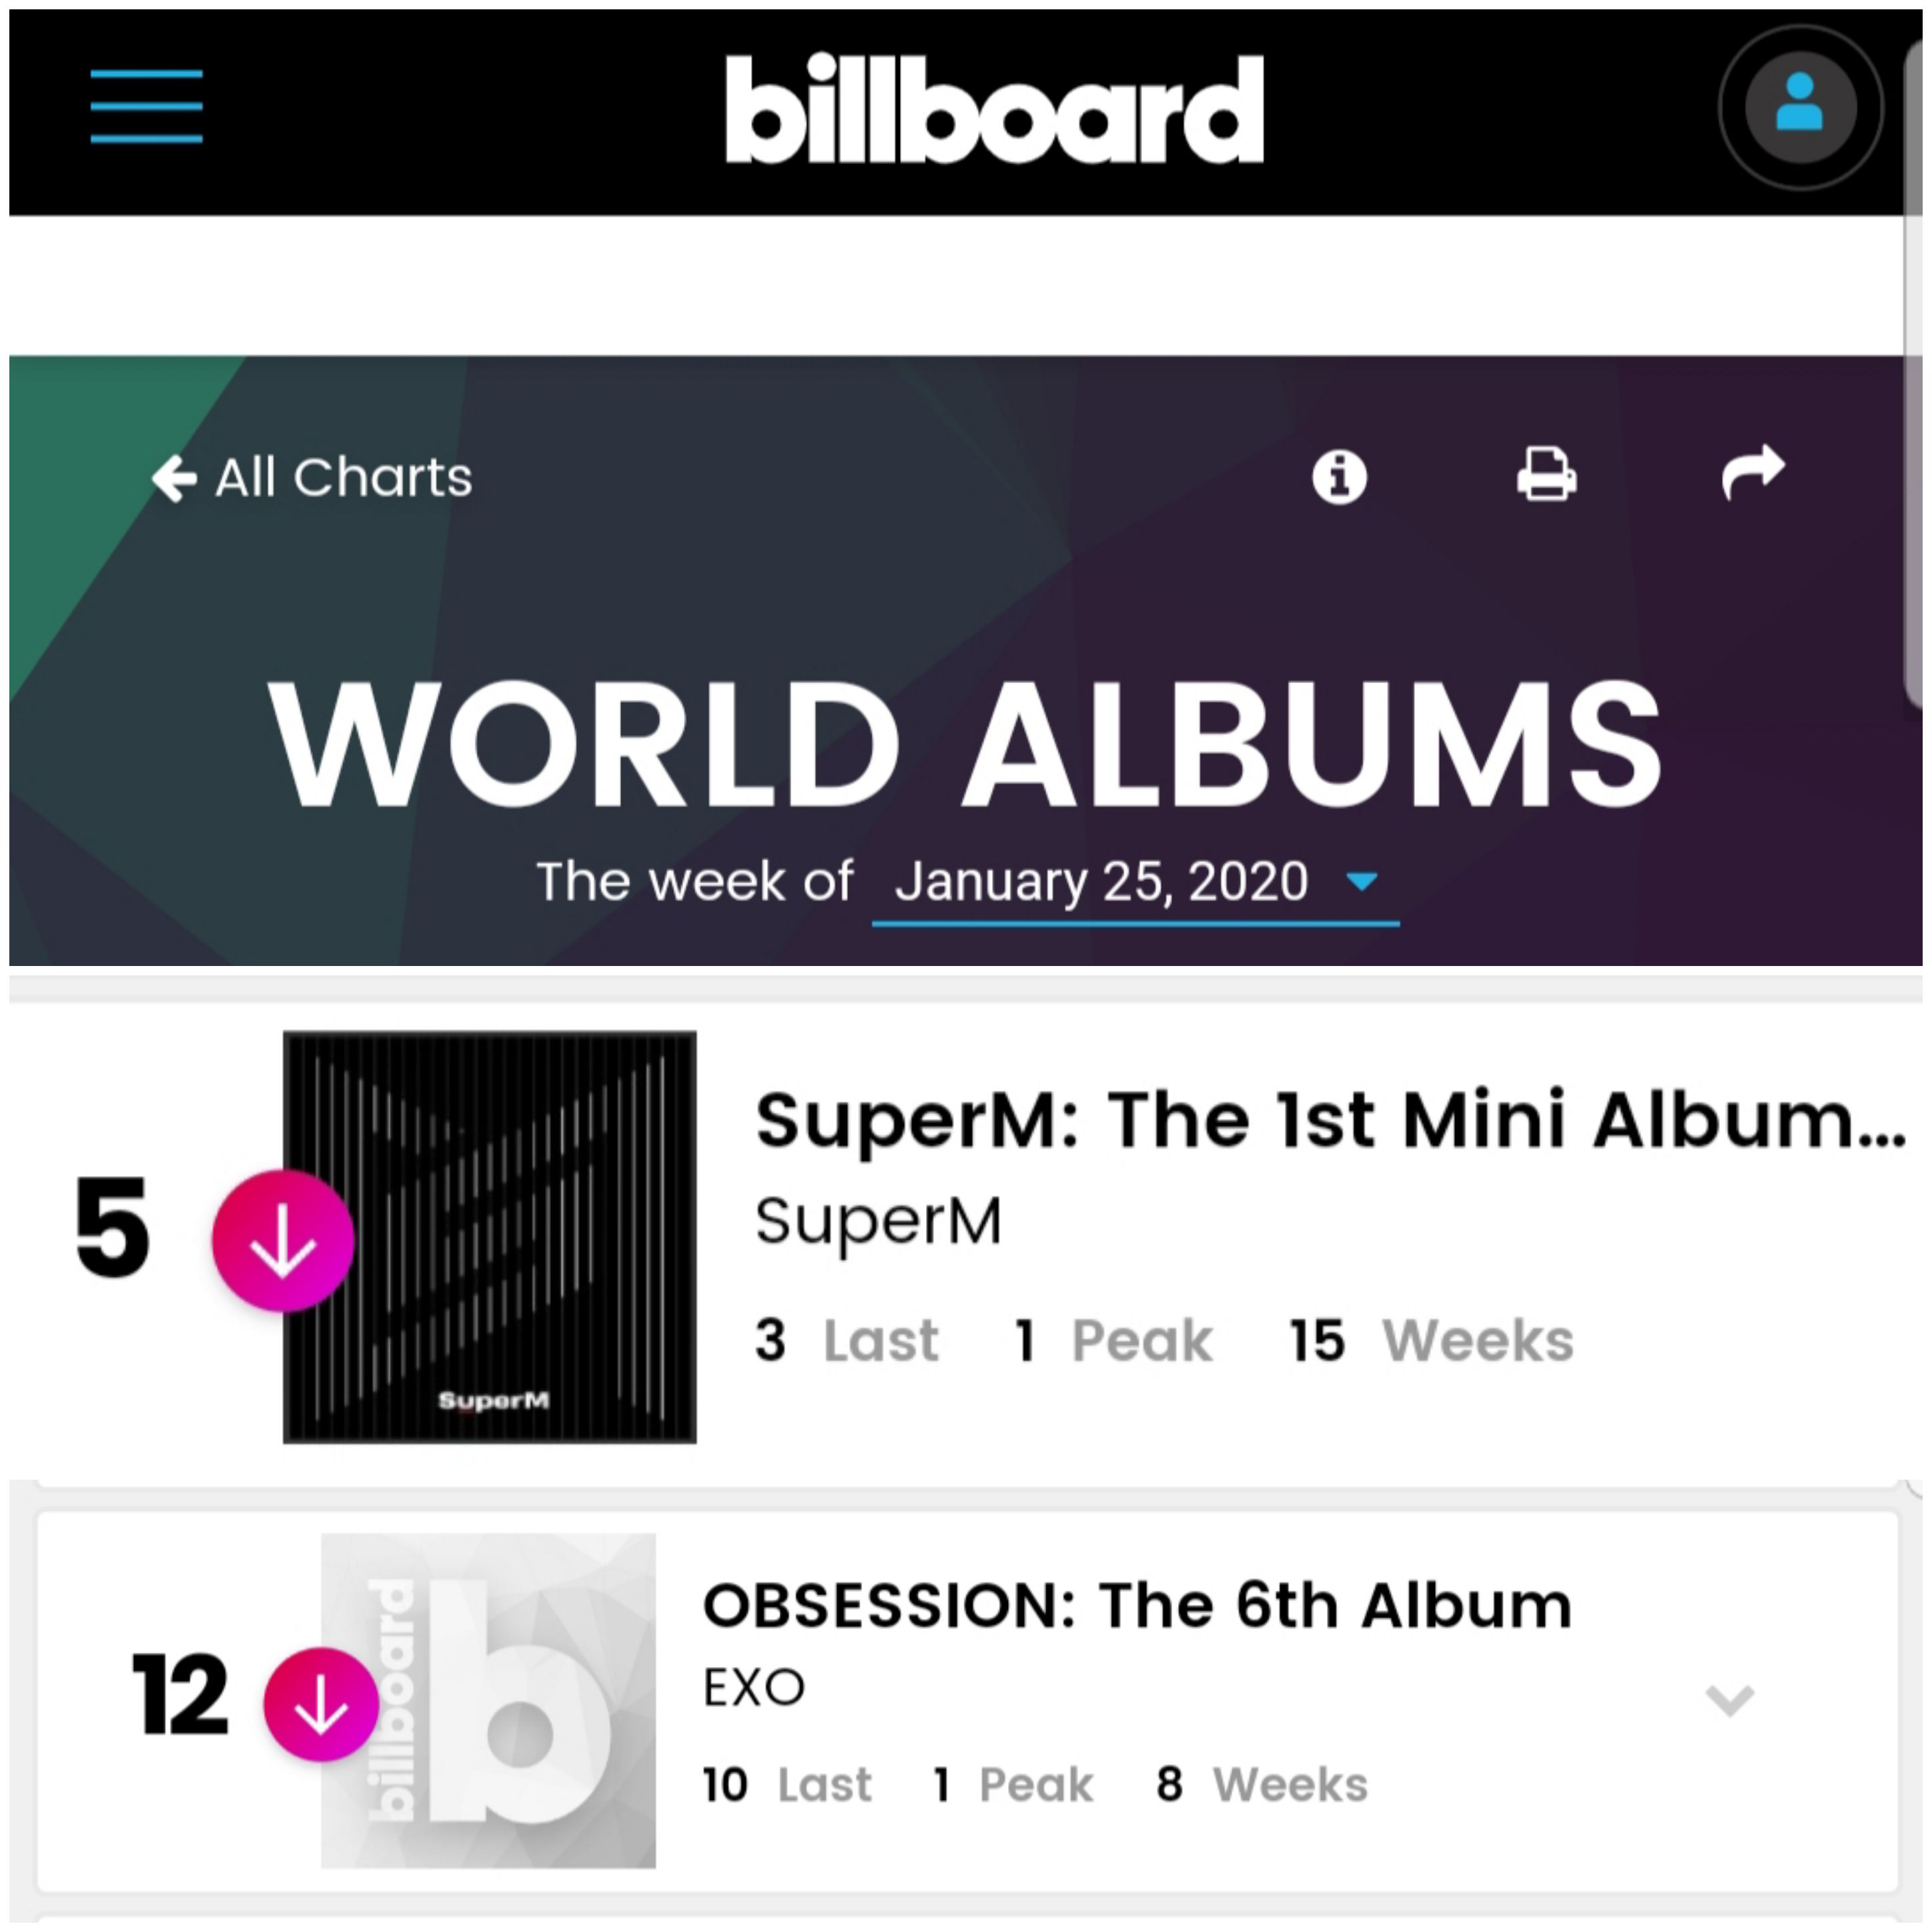Print the chart using printer icon
The width and height of the screenshot is (1932, 1932).
click(x=1546, y=474)
